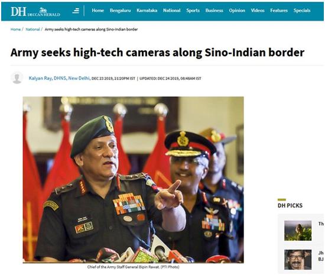Open author Kalyan Ray's profile link
This screenshot has width=325, height=275.
coord(40,78)
